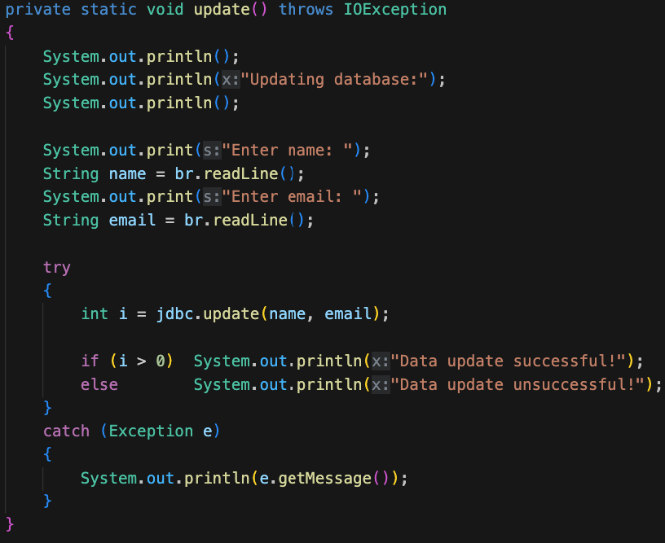
Task: Click the closing brace of the update method
Action: coord(8,526)
